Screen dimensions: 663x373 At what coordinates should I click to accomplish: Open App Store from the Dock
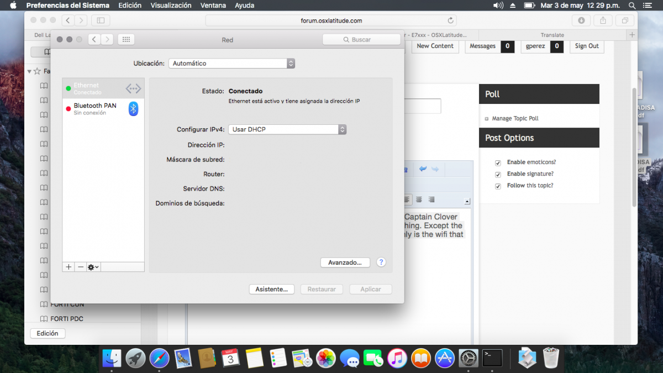point(444,358)
